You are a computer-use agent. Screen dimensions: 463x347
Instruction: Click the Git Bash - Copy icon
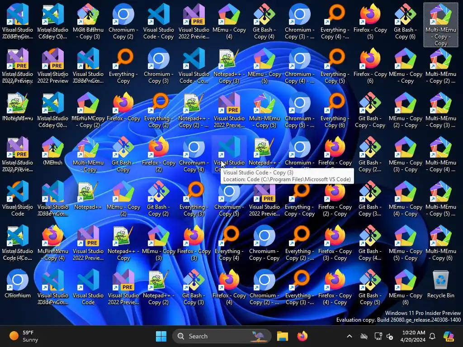point(123,155)
